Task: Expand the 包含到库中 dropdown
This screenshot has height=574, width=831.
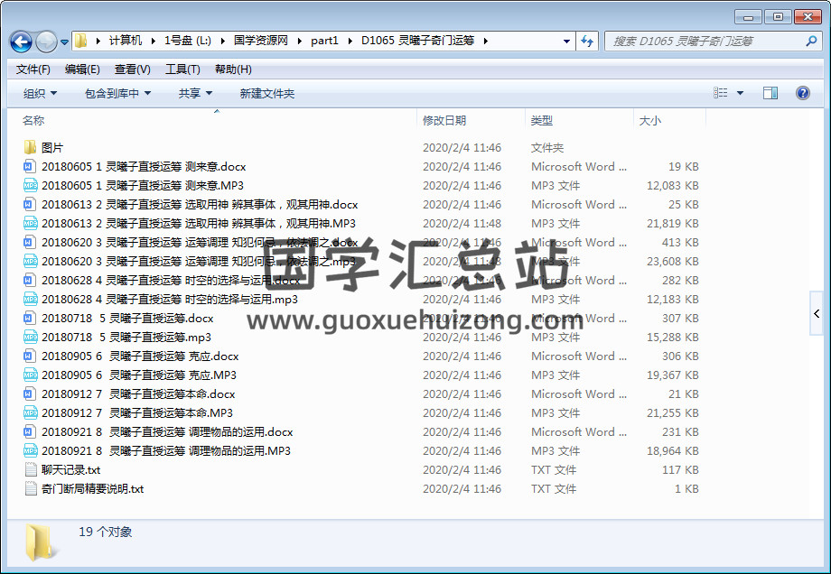Action: click(x=117, y=94)
